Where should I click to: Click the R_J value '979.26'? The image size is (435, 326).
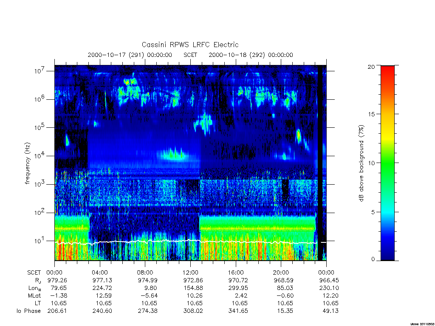click(57, 280)
